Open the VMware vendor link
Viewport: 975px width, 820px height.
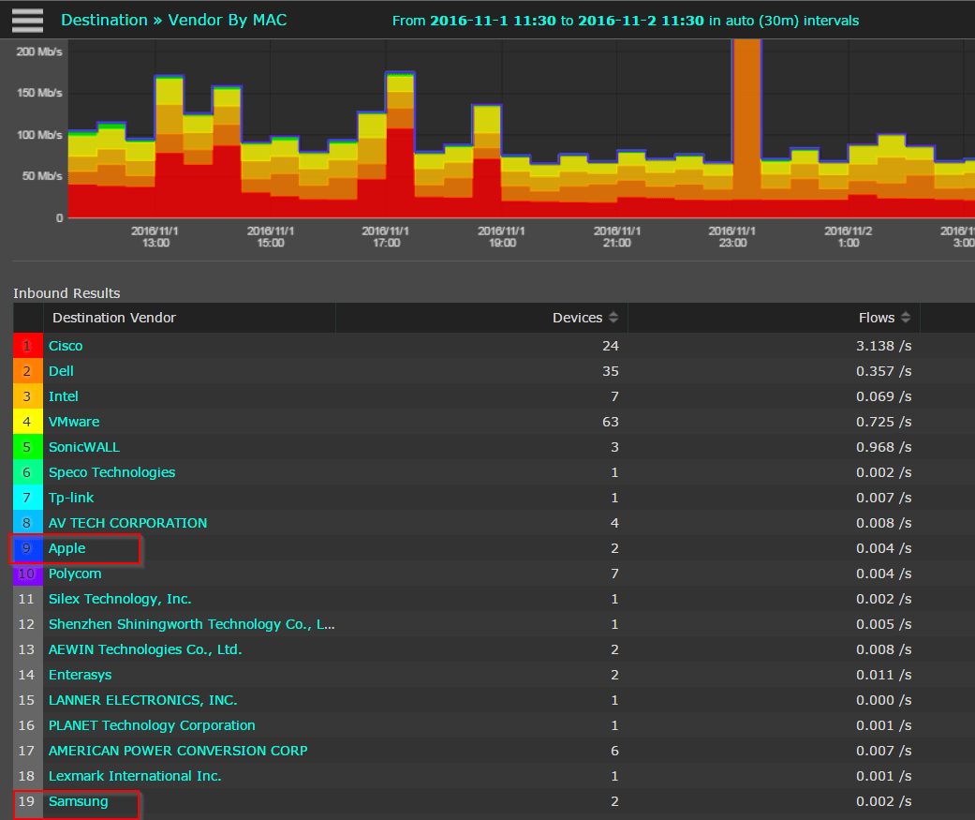coord(74,422)
